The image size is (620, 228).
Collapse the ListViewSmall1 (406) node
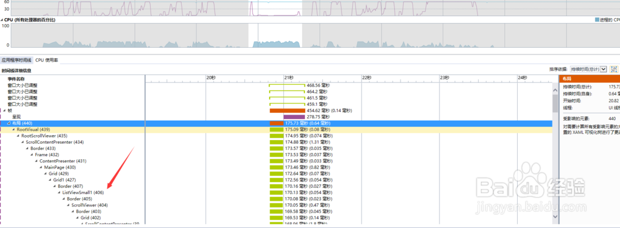point(60,193)
